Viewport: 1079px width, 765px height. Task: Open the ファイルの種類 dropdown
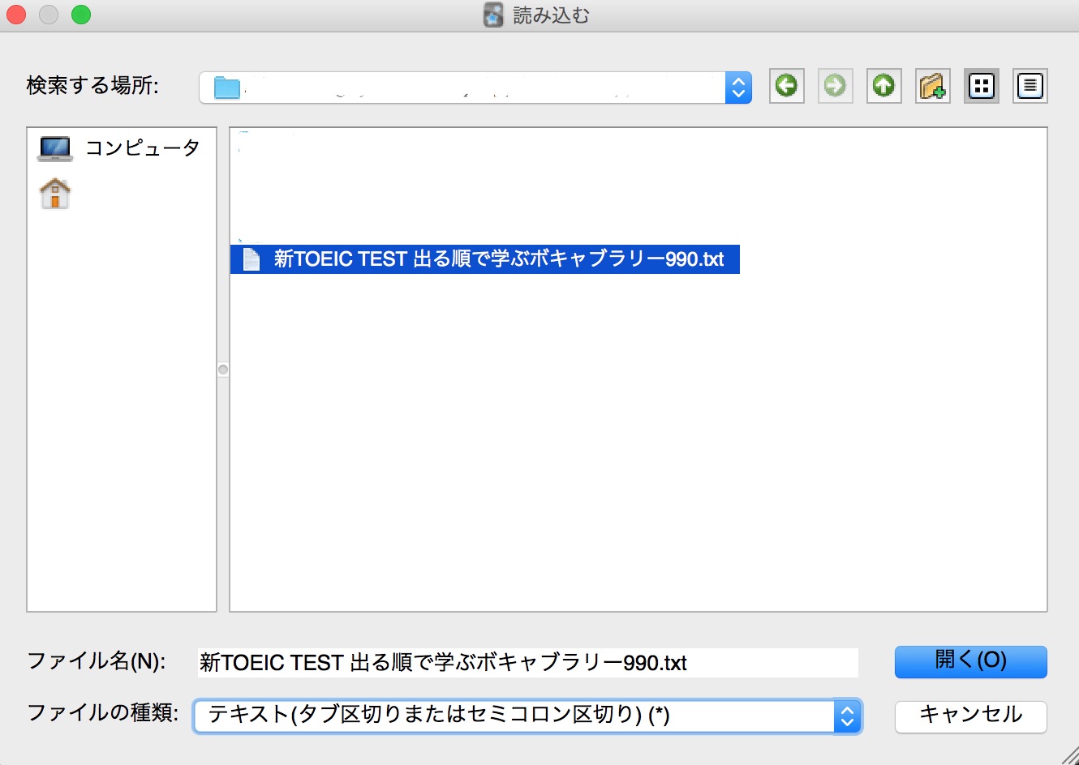(527, 716)
